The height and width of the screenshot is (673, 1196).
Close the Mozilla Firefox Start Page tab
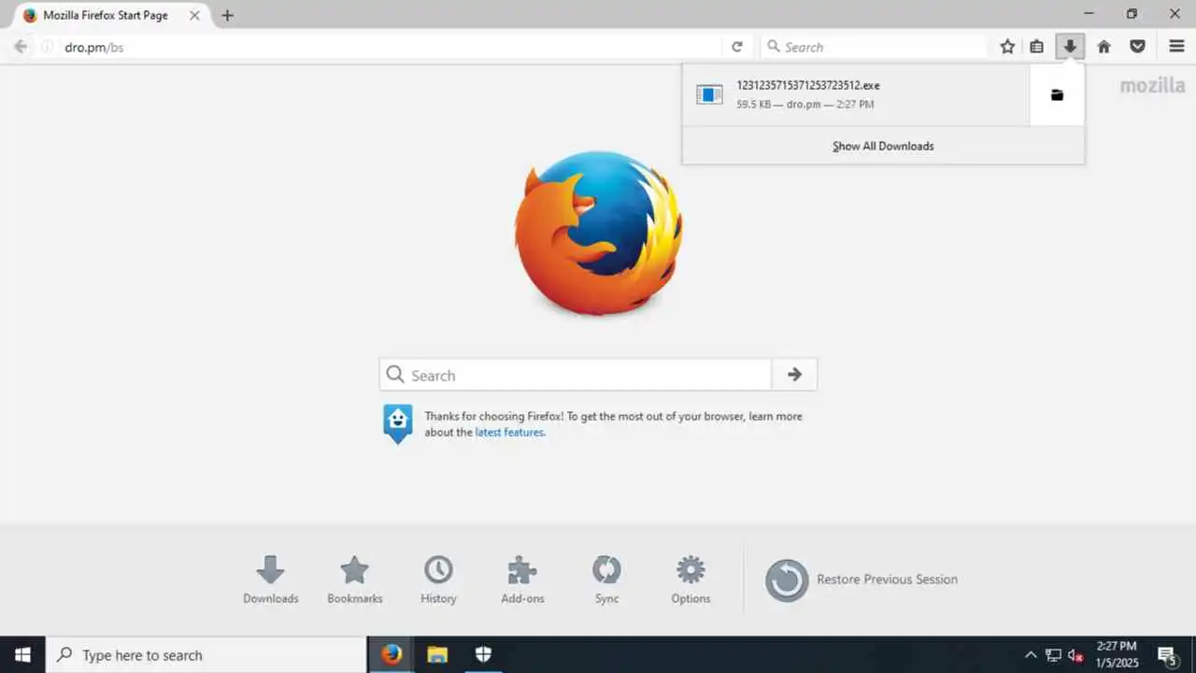pyautogui.click(x=194, y=16)
